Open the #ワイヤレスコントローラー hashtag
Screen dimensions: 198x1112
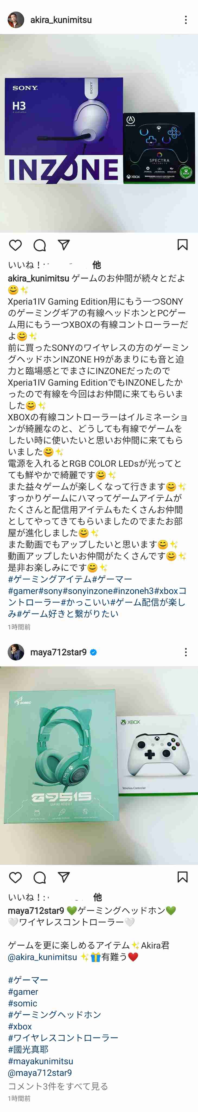[63, 1038]
